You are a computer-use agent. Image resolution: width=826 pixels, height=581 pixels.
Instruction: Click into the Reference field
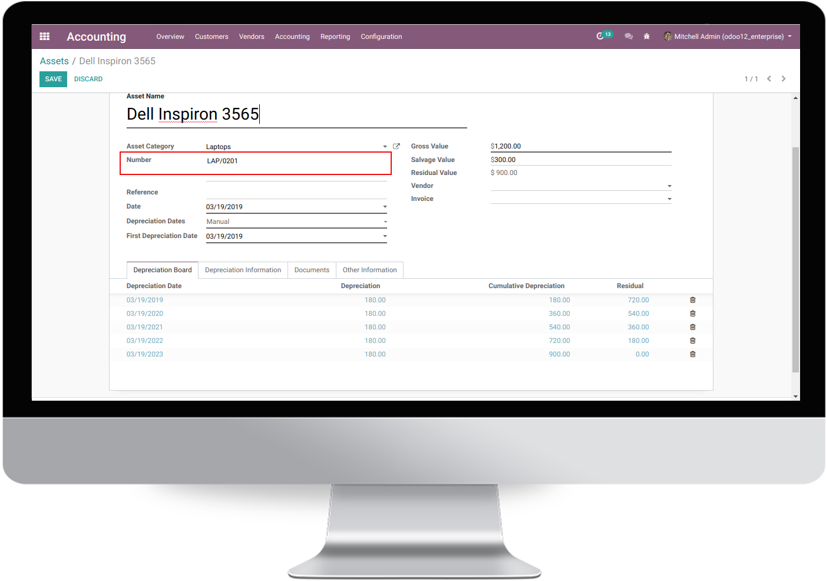pyautogui.click(x=296, y=192)
